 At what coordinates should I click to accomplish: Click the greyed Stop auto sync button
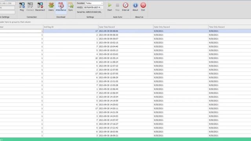click(x=117, y=7)
